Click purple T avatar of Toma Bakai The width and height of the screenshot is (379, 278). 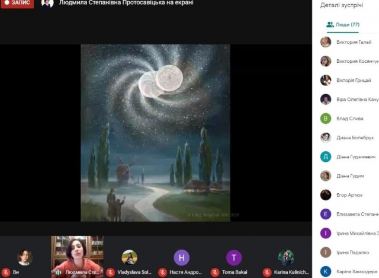pyautogui.click(x=234, y=258)
